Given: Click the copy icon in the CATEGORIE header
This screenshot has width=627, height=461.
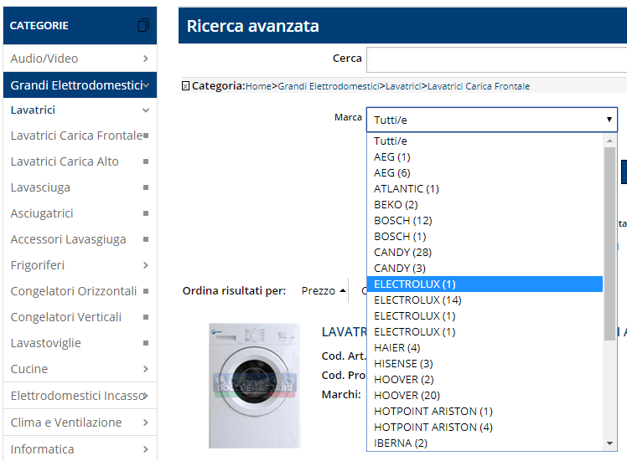Looking at the screenshot, I should 143,26.
